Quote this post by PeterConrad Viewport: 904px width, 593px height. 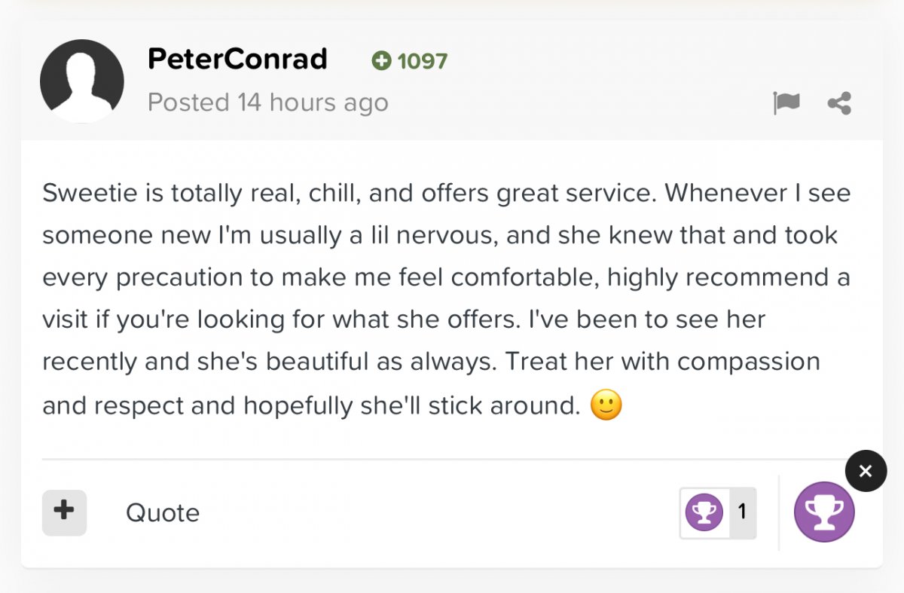tap(163, 513)
